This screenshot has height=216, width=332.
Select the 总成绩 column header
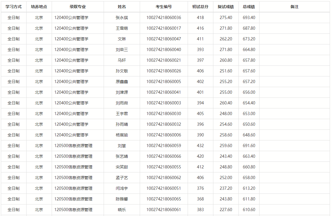click(x=249, y=7)
